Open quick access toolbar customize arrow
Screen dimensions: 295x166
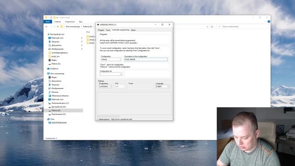click(x=57, y=18)
